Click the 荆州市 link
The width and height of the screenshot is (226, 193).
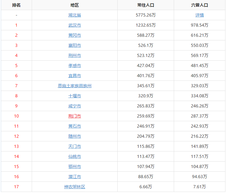click(74, 55)
